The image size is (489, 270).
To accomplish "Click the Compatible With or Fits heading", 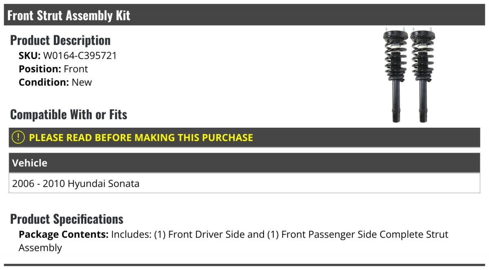I will (x=68, y=115).
